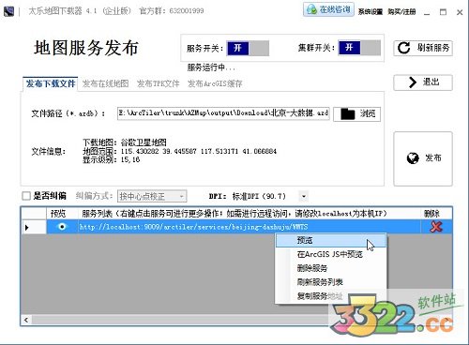Click the app logo icon in title bar
Viewport: 469px width, 345px height.
point(8,11)
